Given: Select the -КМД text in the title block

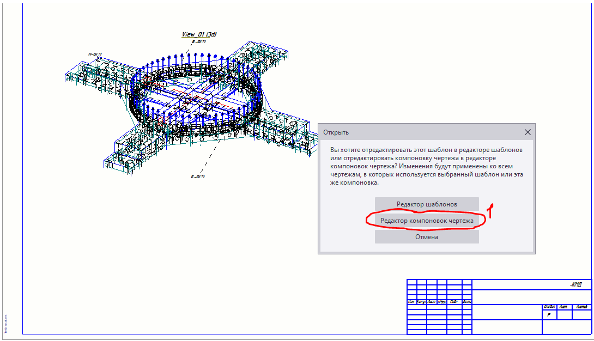Looking at the screenshot, I should coord(575,284).
